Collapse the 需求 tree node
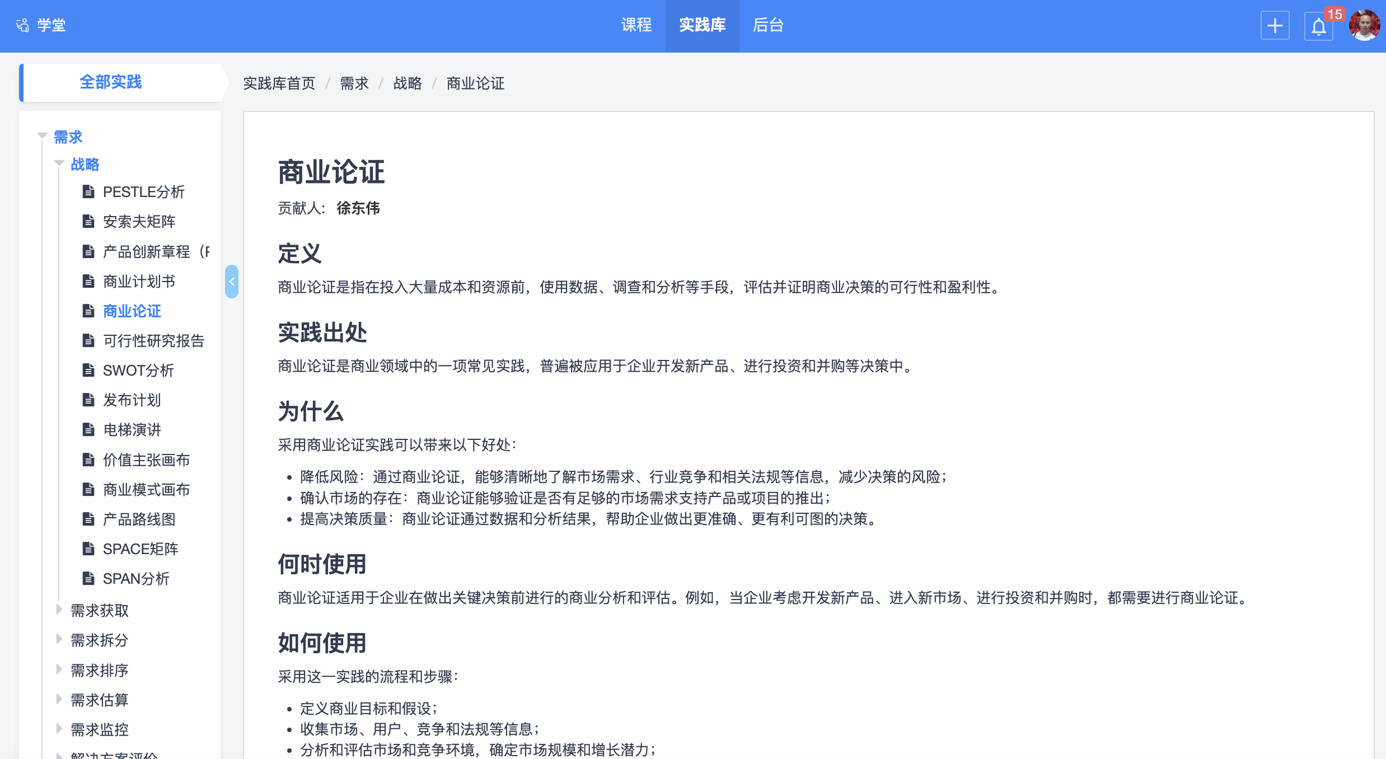The width and height of the screenshot is (1386, 759). 42,135
